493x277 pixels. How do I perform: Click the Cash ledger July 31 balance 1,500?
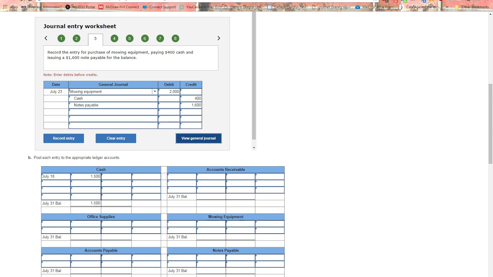coord(86,203)
